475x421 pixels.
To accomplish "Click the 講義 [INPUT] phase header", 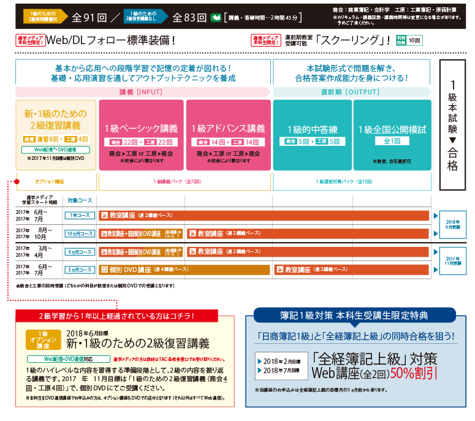I will click(x=142, y=92).
